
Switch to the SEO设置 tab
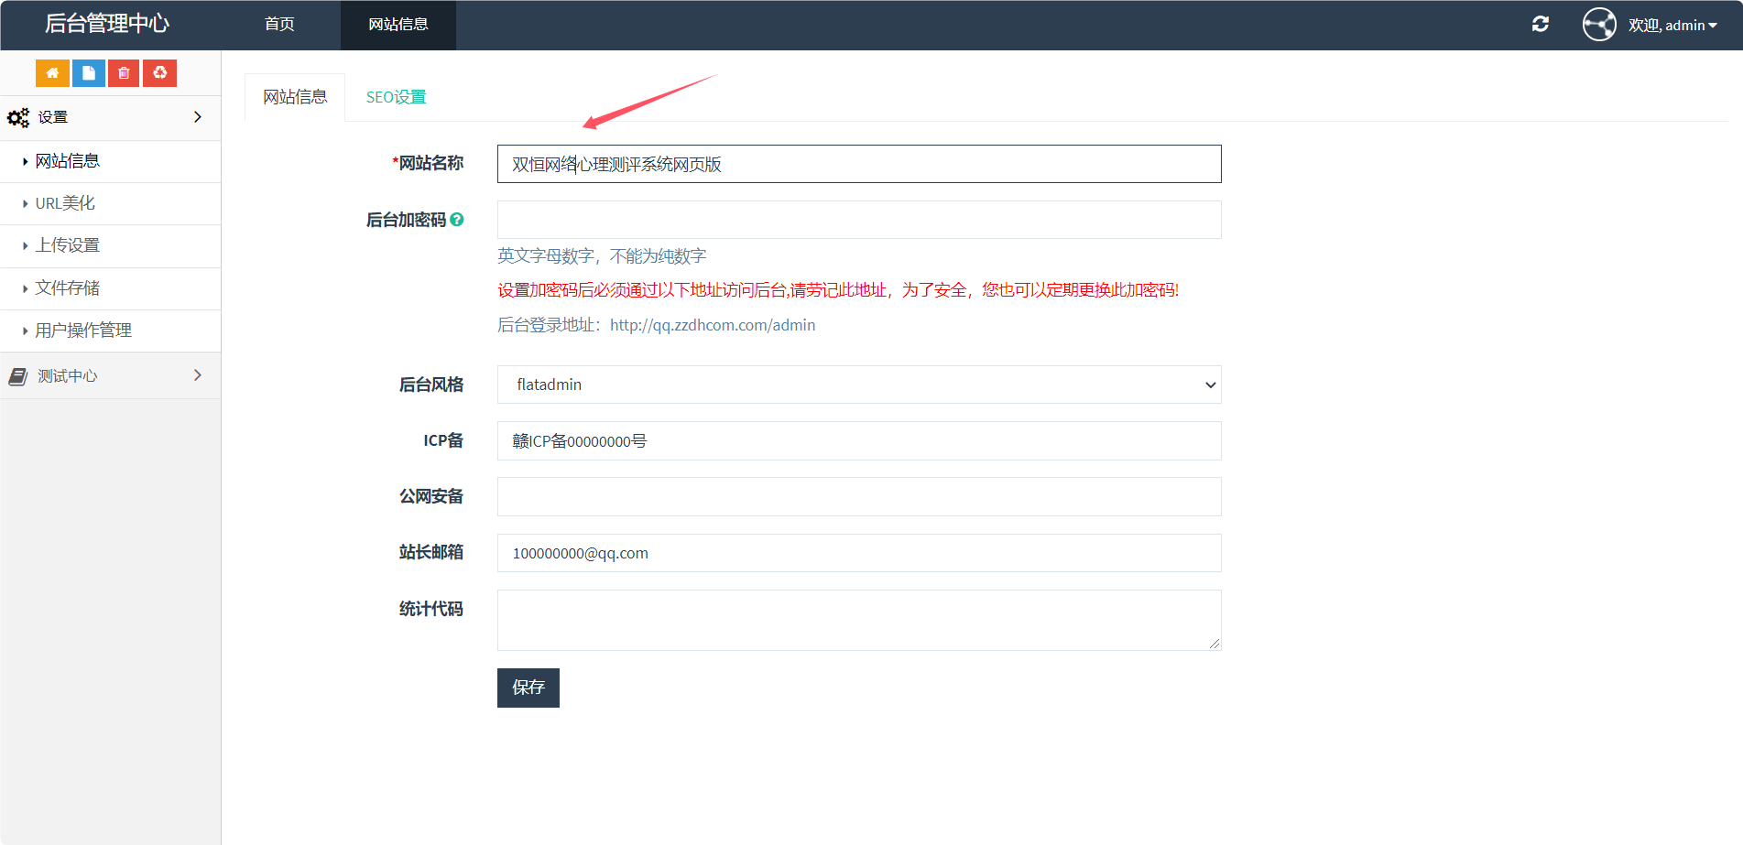(x=396, y=97)
